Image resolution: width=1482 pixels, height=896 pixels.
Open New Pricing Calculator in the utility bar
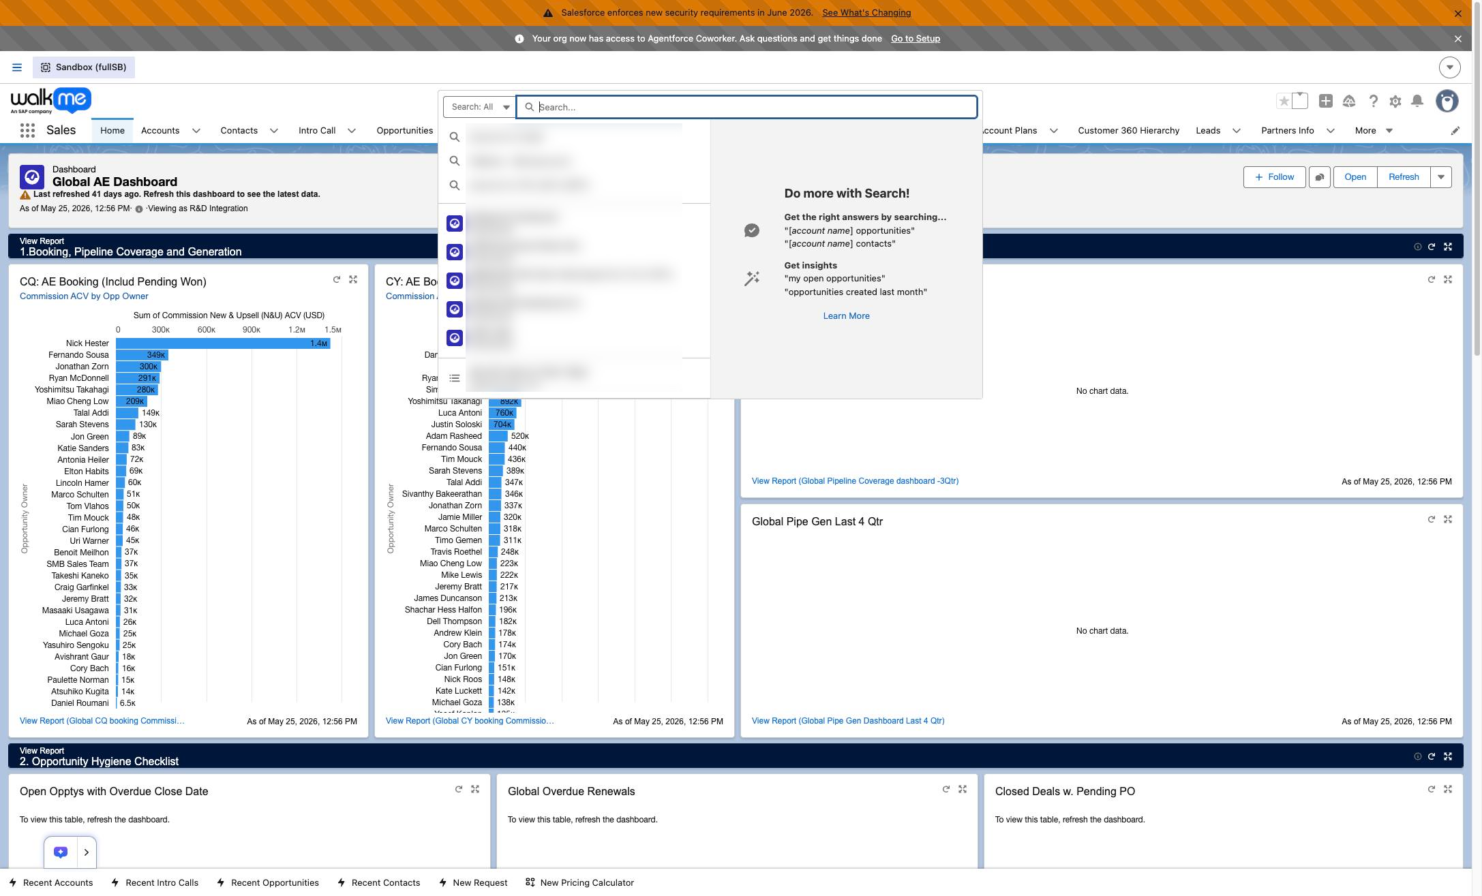coord(580,883)
